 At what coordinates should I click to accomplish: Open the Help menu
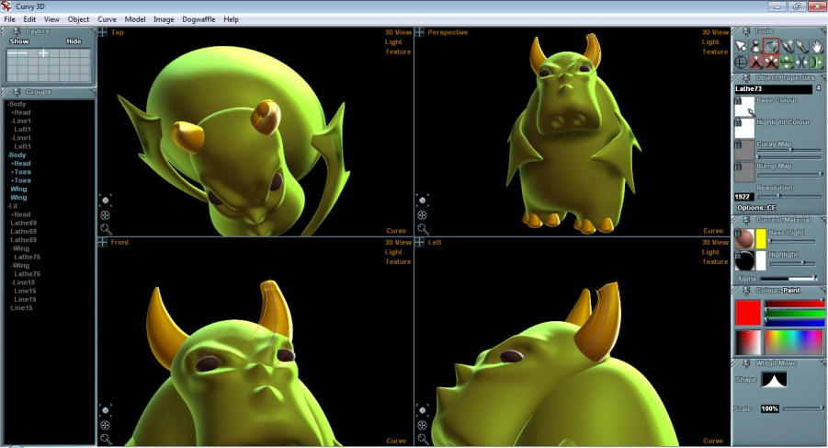pyautogui.click(x=231, y=19)
